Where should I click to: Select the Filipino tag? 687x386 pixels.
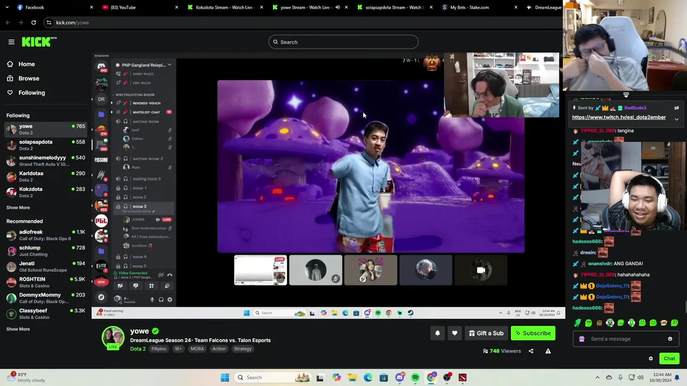(159, 349)
